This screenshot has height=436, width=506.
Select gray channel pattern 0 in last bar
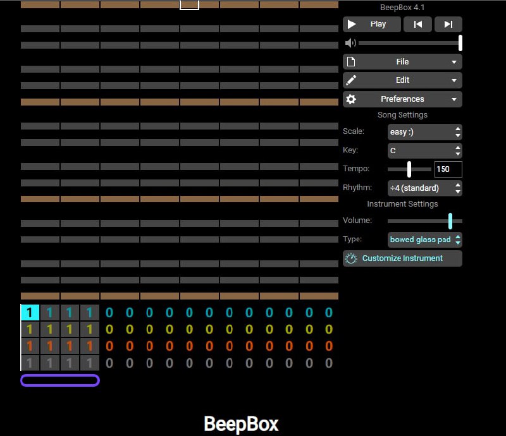coord(329,363)
